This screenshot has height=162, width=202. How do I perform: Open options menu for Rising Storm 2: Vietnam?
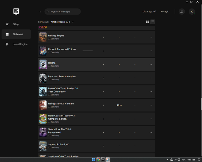coord(151,105)
